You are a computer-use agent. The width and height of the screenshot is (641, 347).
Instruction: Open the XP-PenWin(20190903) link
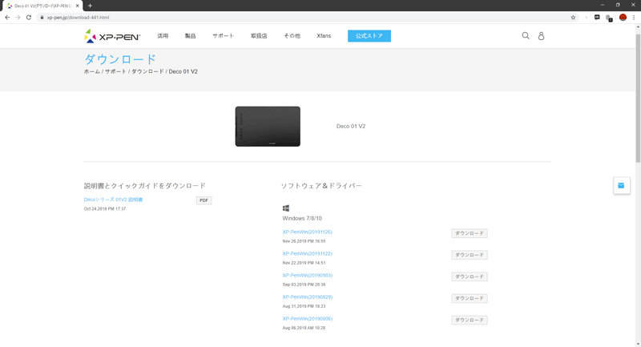[308, 275]
